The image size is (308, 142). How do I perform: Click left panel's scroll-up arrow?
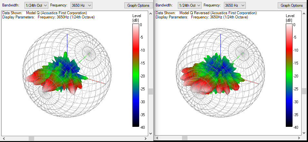(150, 13)
